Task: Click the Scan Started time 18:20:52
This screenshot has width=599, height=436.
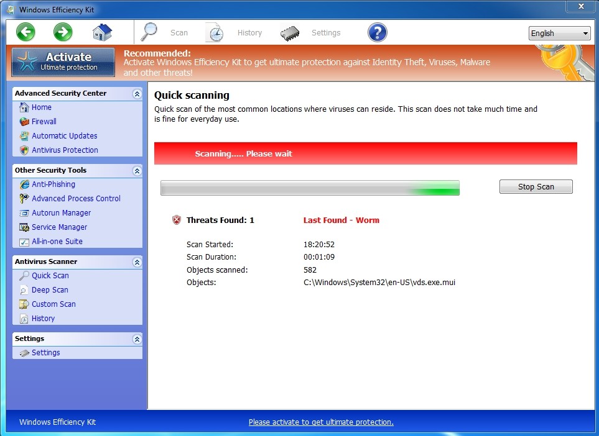Action: (x=319, y=245)
